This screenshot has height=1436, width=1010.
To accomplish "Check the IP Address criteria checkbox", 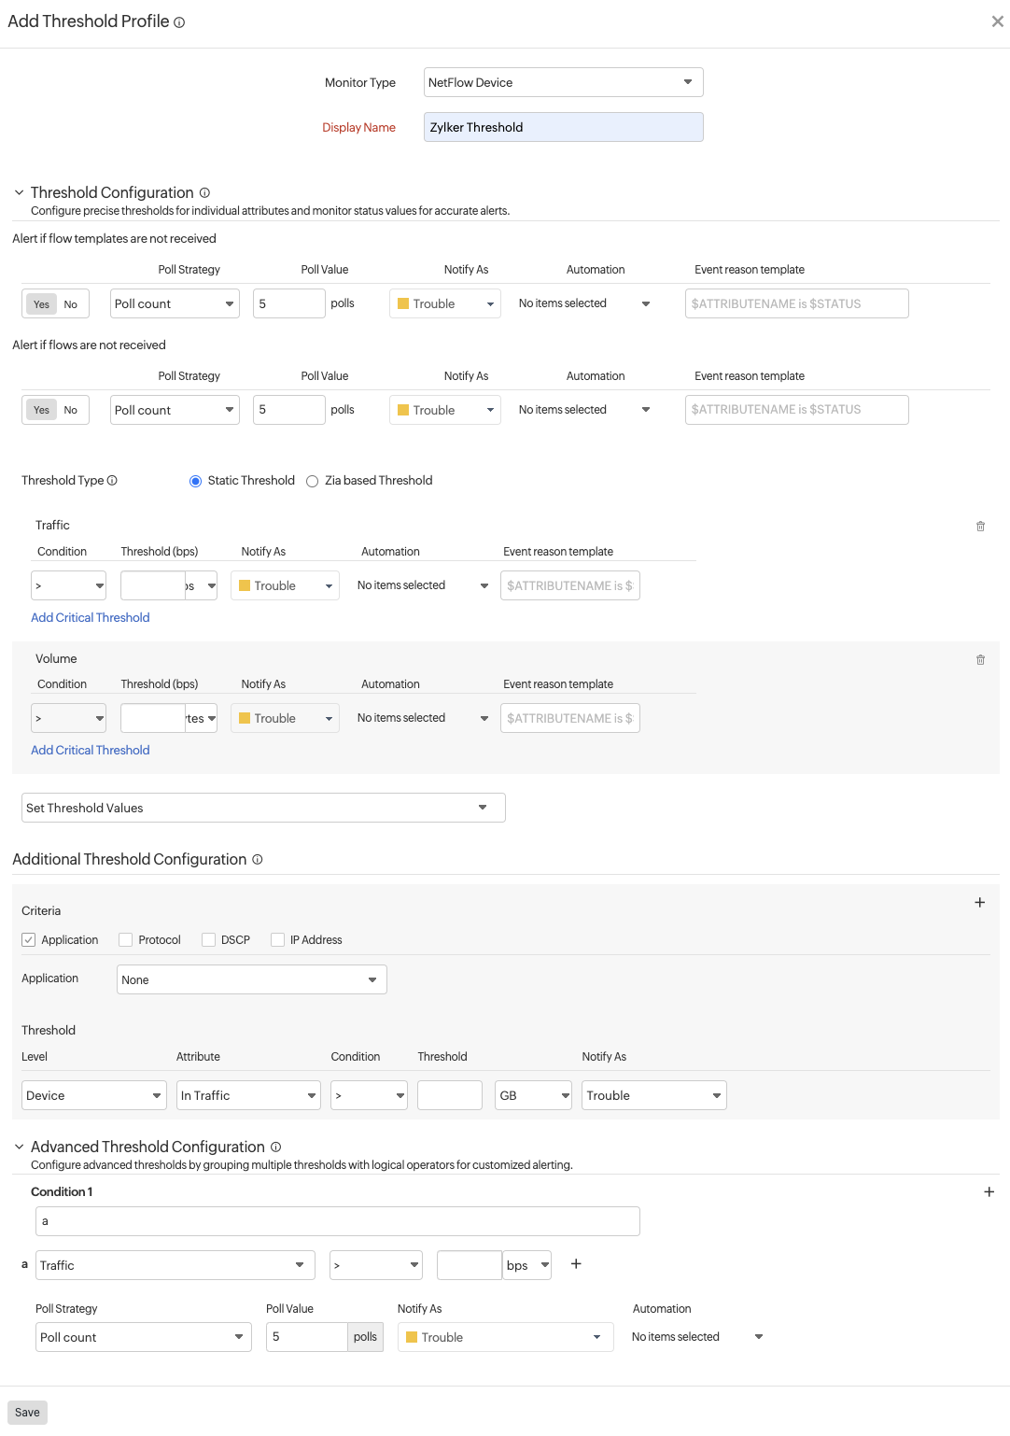I will click(x=277, y=940).
